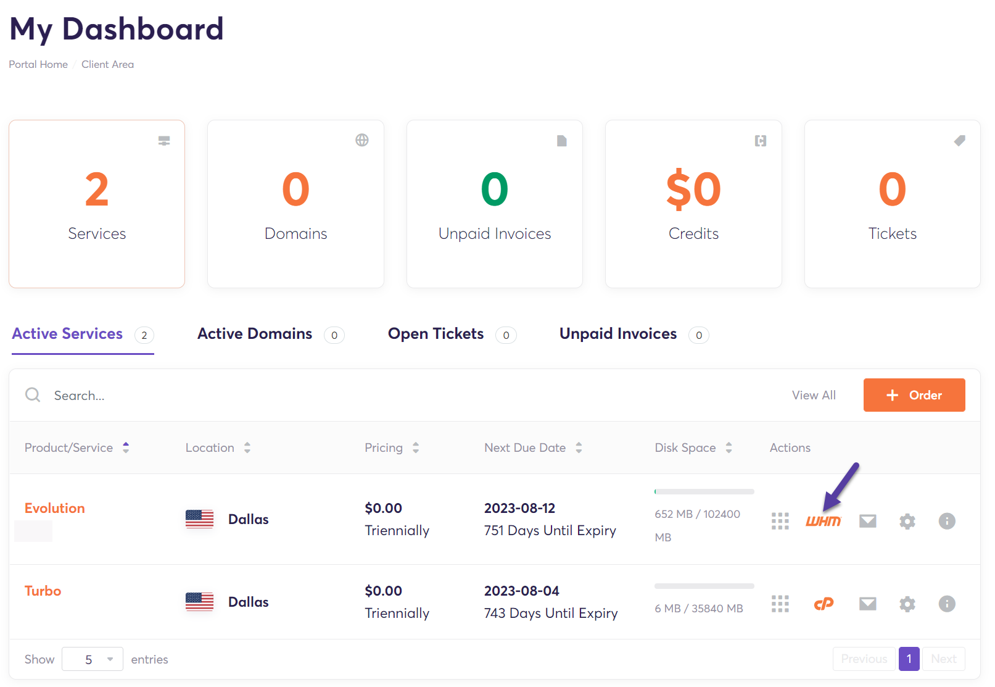
Task: Click the View All link
Action: point(814,395)
